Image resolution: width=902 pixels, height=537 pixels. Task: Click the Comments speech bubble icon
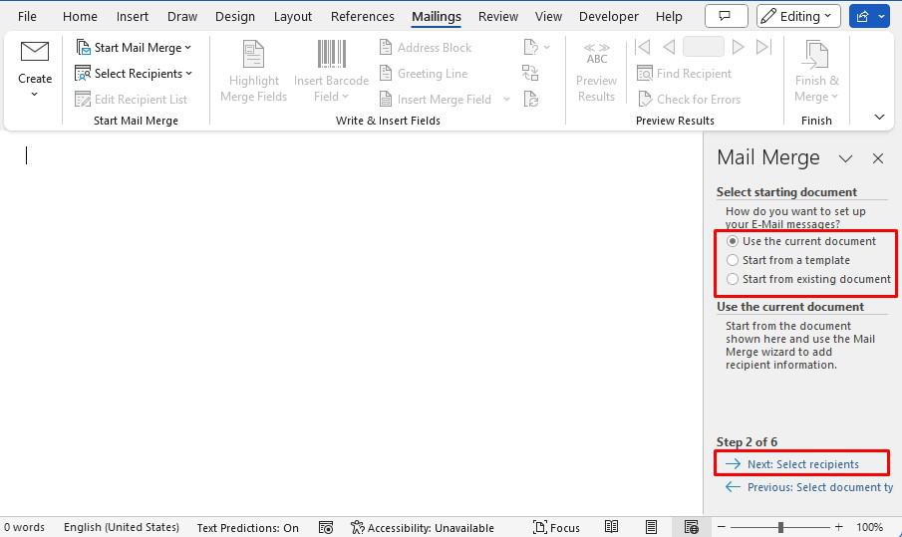click(726, 16)
